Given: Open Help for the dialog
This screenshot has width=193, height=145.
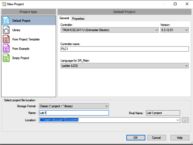Looking at the screenshot, I should click(x=179, y=137).
